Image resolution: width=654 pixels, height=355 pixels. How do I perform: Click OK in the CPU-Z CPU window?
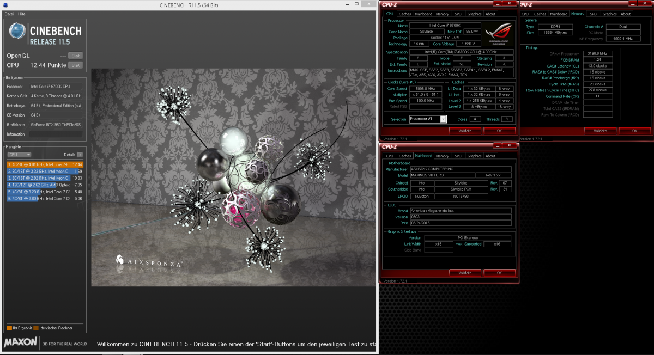[499, 131]
